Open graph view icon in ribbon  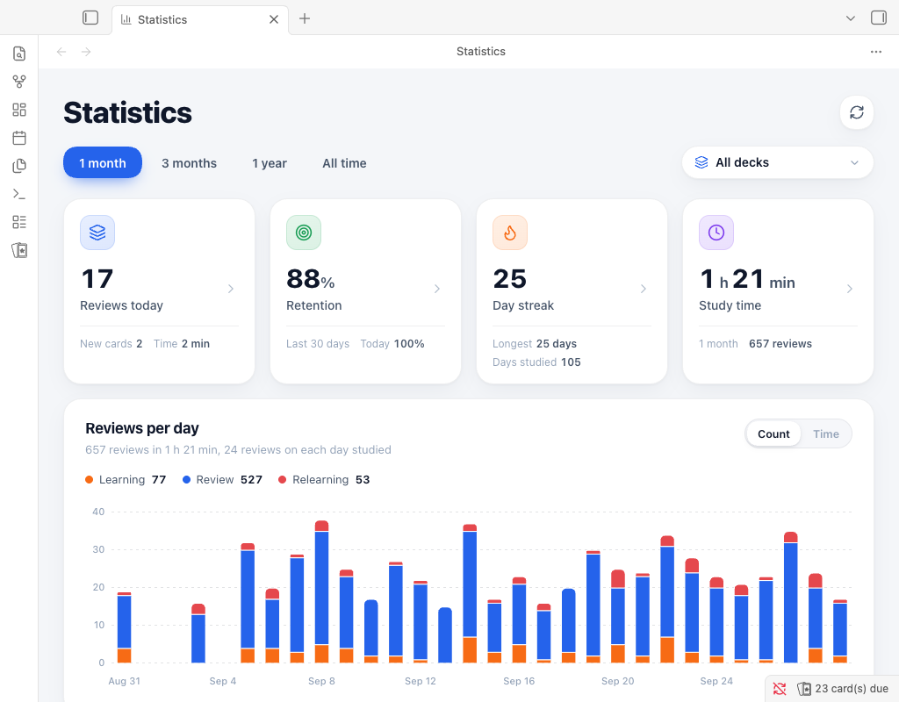pyautogui.click(x=19, y=82)
